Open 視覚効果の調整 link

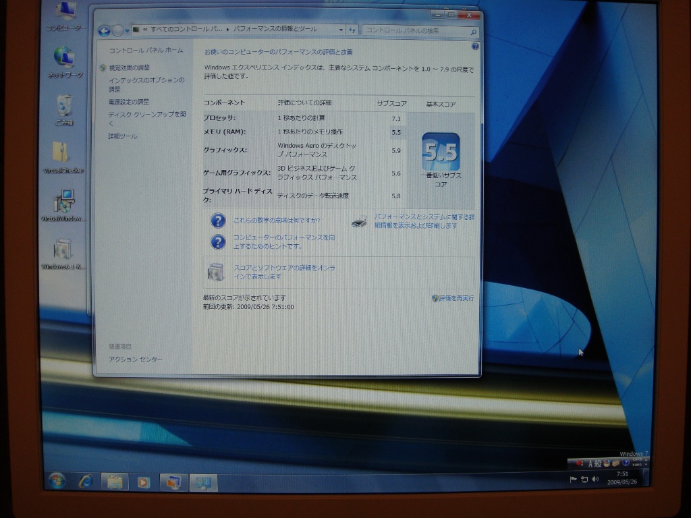click(x=129, y=67)
